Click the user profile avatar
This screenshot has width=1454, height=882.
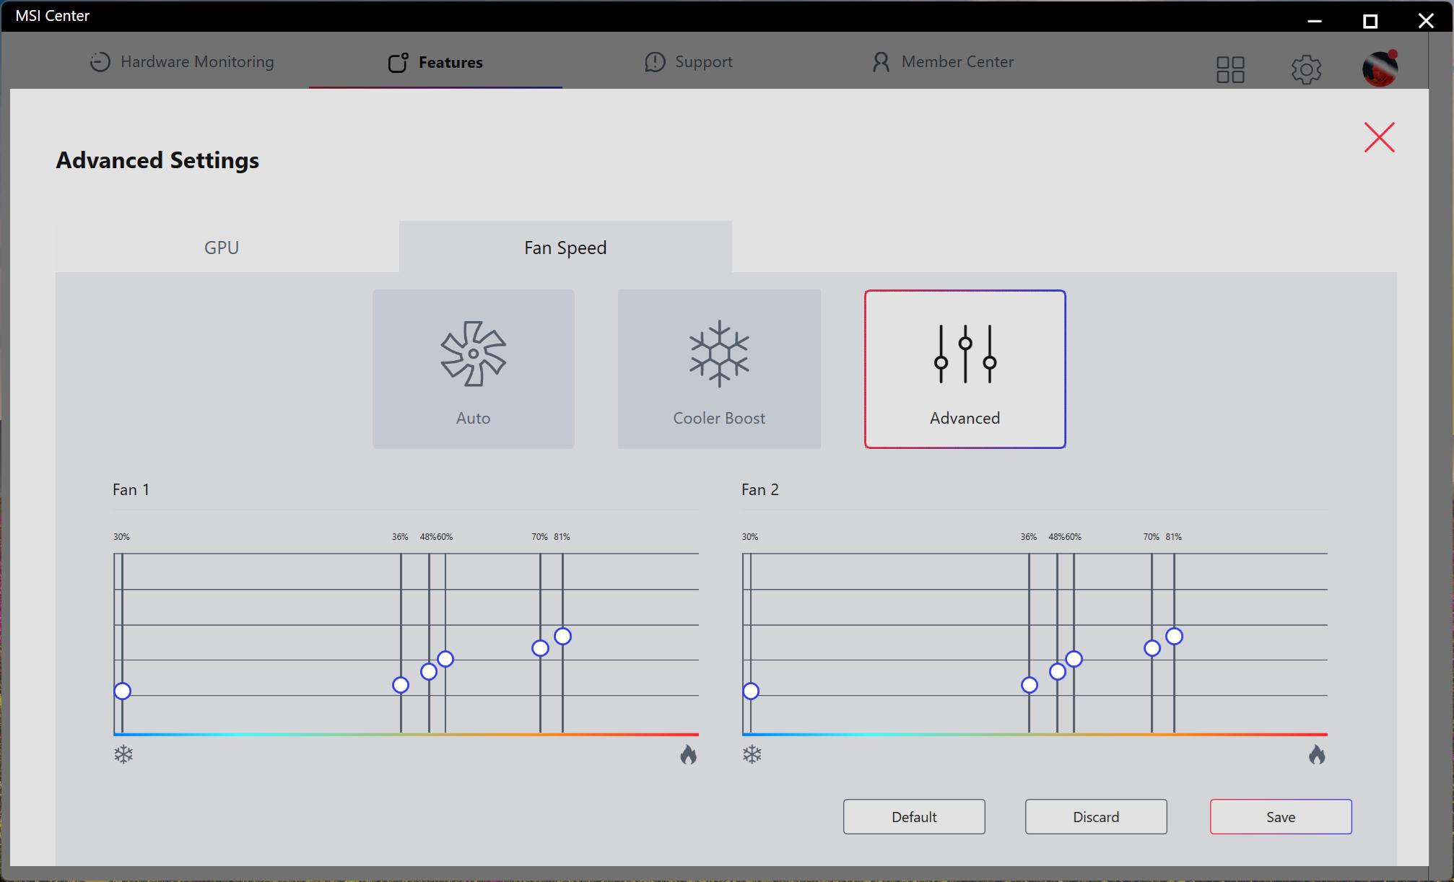[x=1380, y=69]
